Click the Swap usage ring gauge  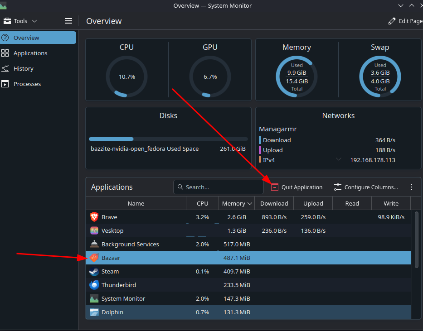coord(380,77)
